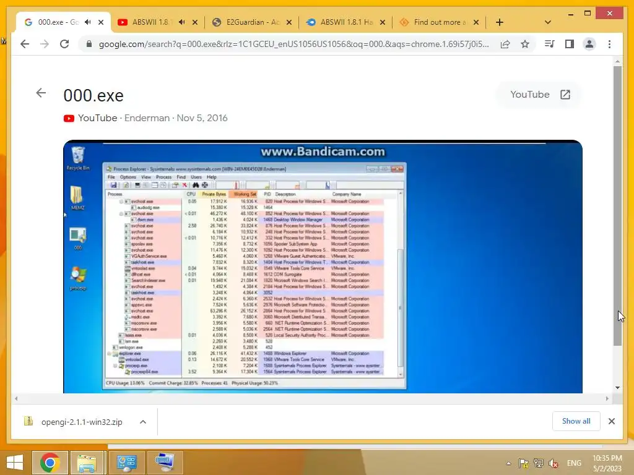Click the scroll up arrow on page
This screenshot has width=634, height=475.
[617, 61]
